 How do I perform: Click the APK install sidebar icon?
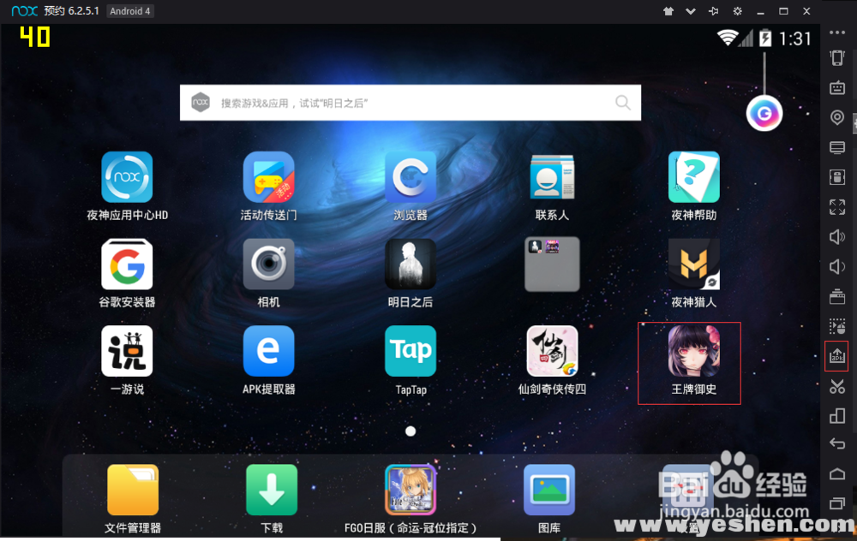tap(836, 356)
